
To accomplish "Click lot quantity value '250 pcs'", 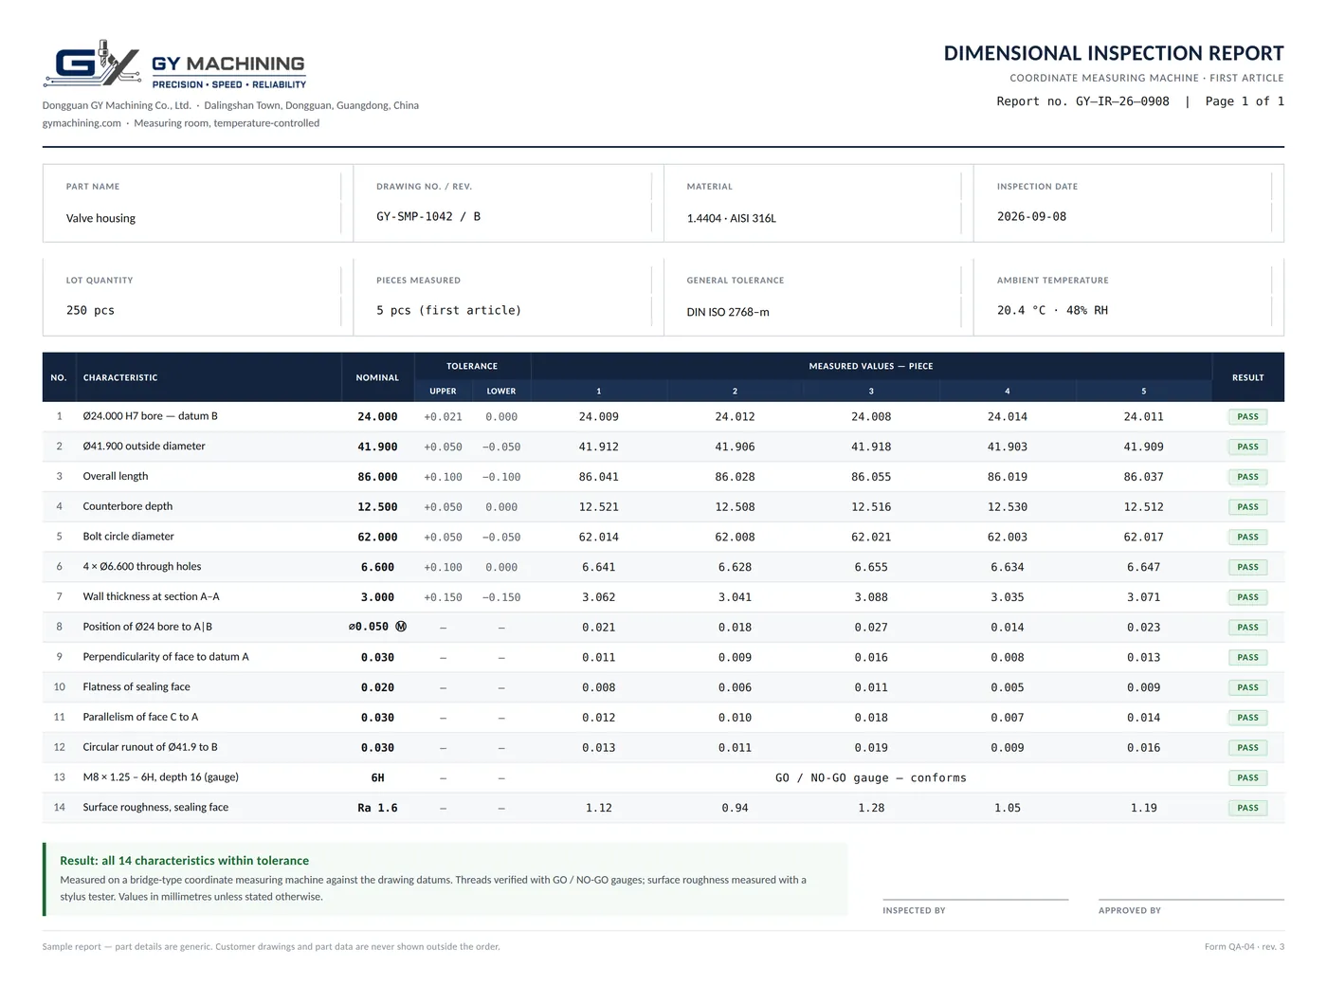I will pos(90,311).
